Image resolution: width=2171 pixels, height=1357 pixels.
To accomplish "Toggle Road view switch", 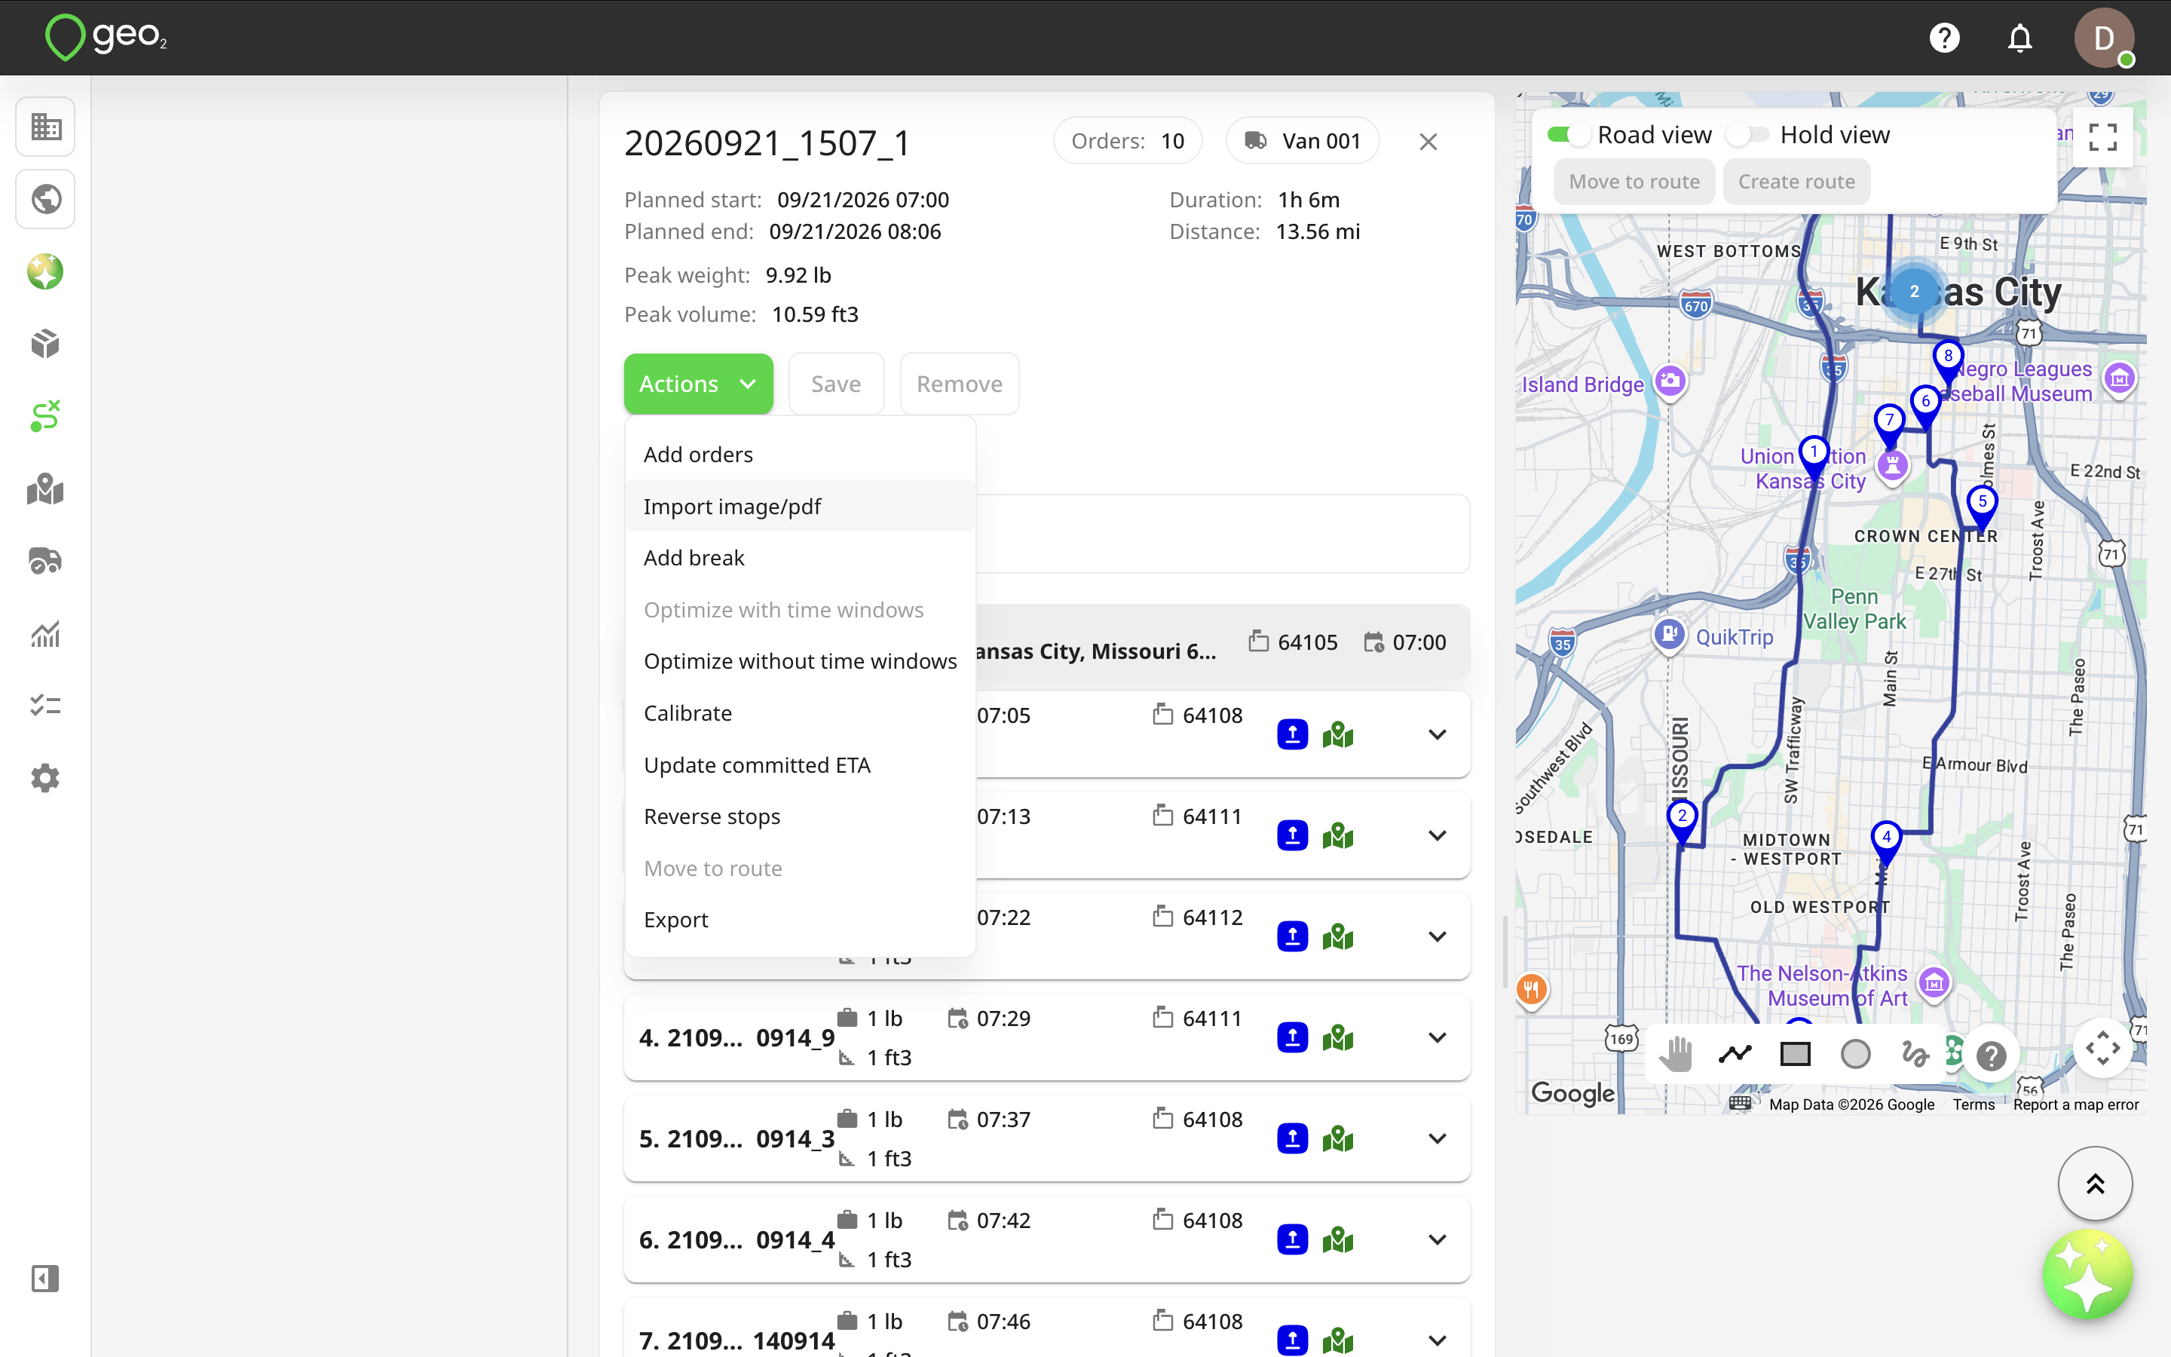I will pos(1568,135).
